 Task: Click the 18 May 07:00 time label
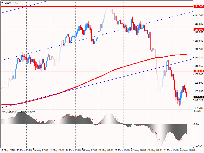(x=90, y=150)
